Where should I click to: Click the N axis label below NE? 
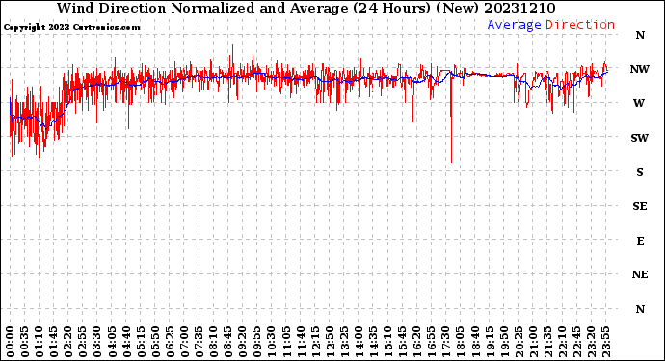(x=640, y=309)
